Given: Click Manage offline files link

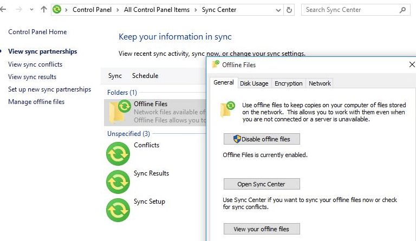Looking at the screenshot, I should point(36,102).
